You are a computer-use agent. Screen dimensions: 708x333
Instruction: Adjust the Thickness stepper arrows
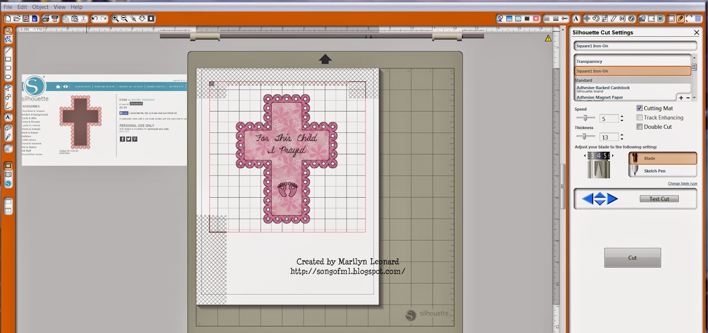point(622,137)
